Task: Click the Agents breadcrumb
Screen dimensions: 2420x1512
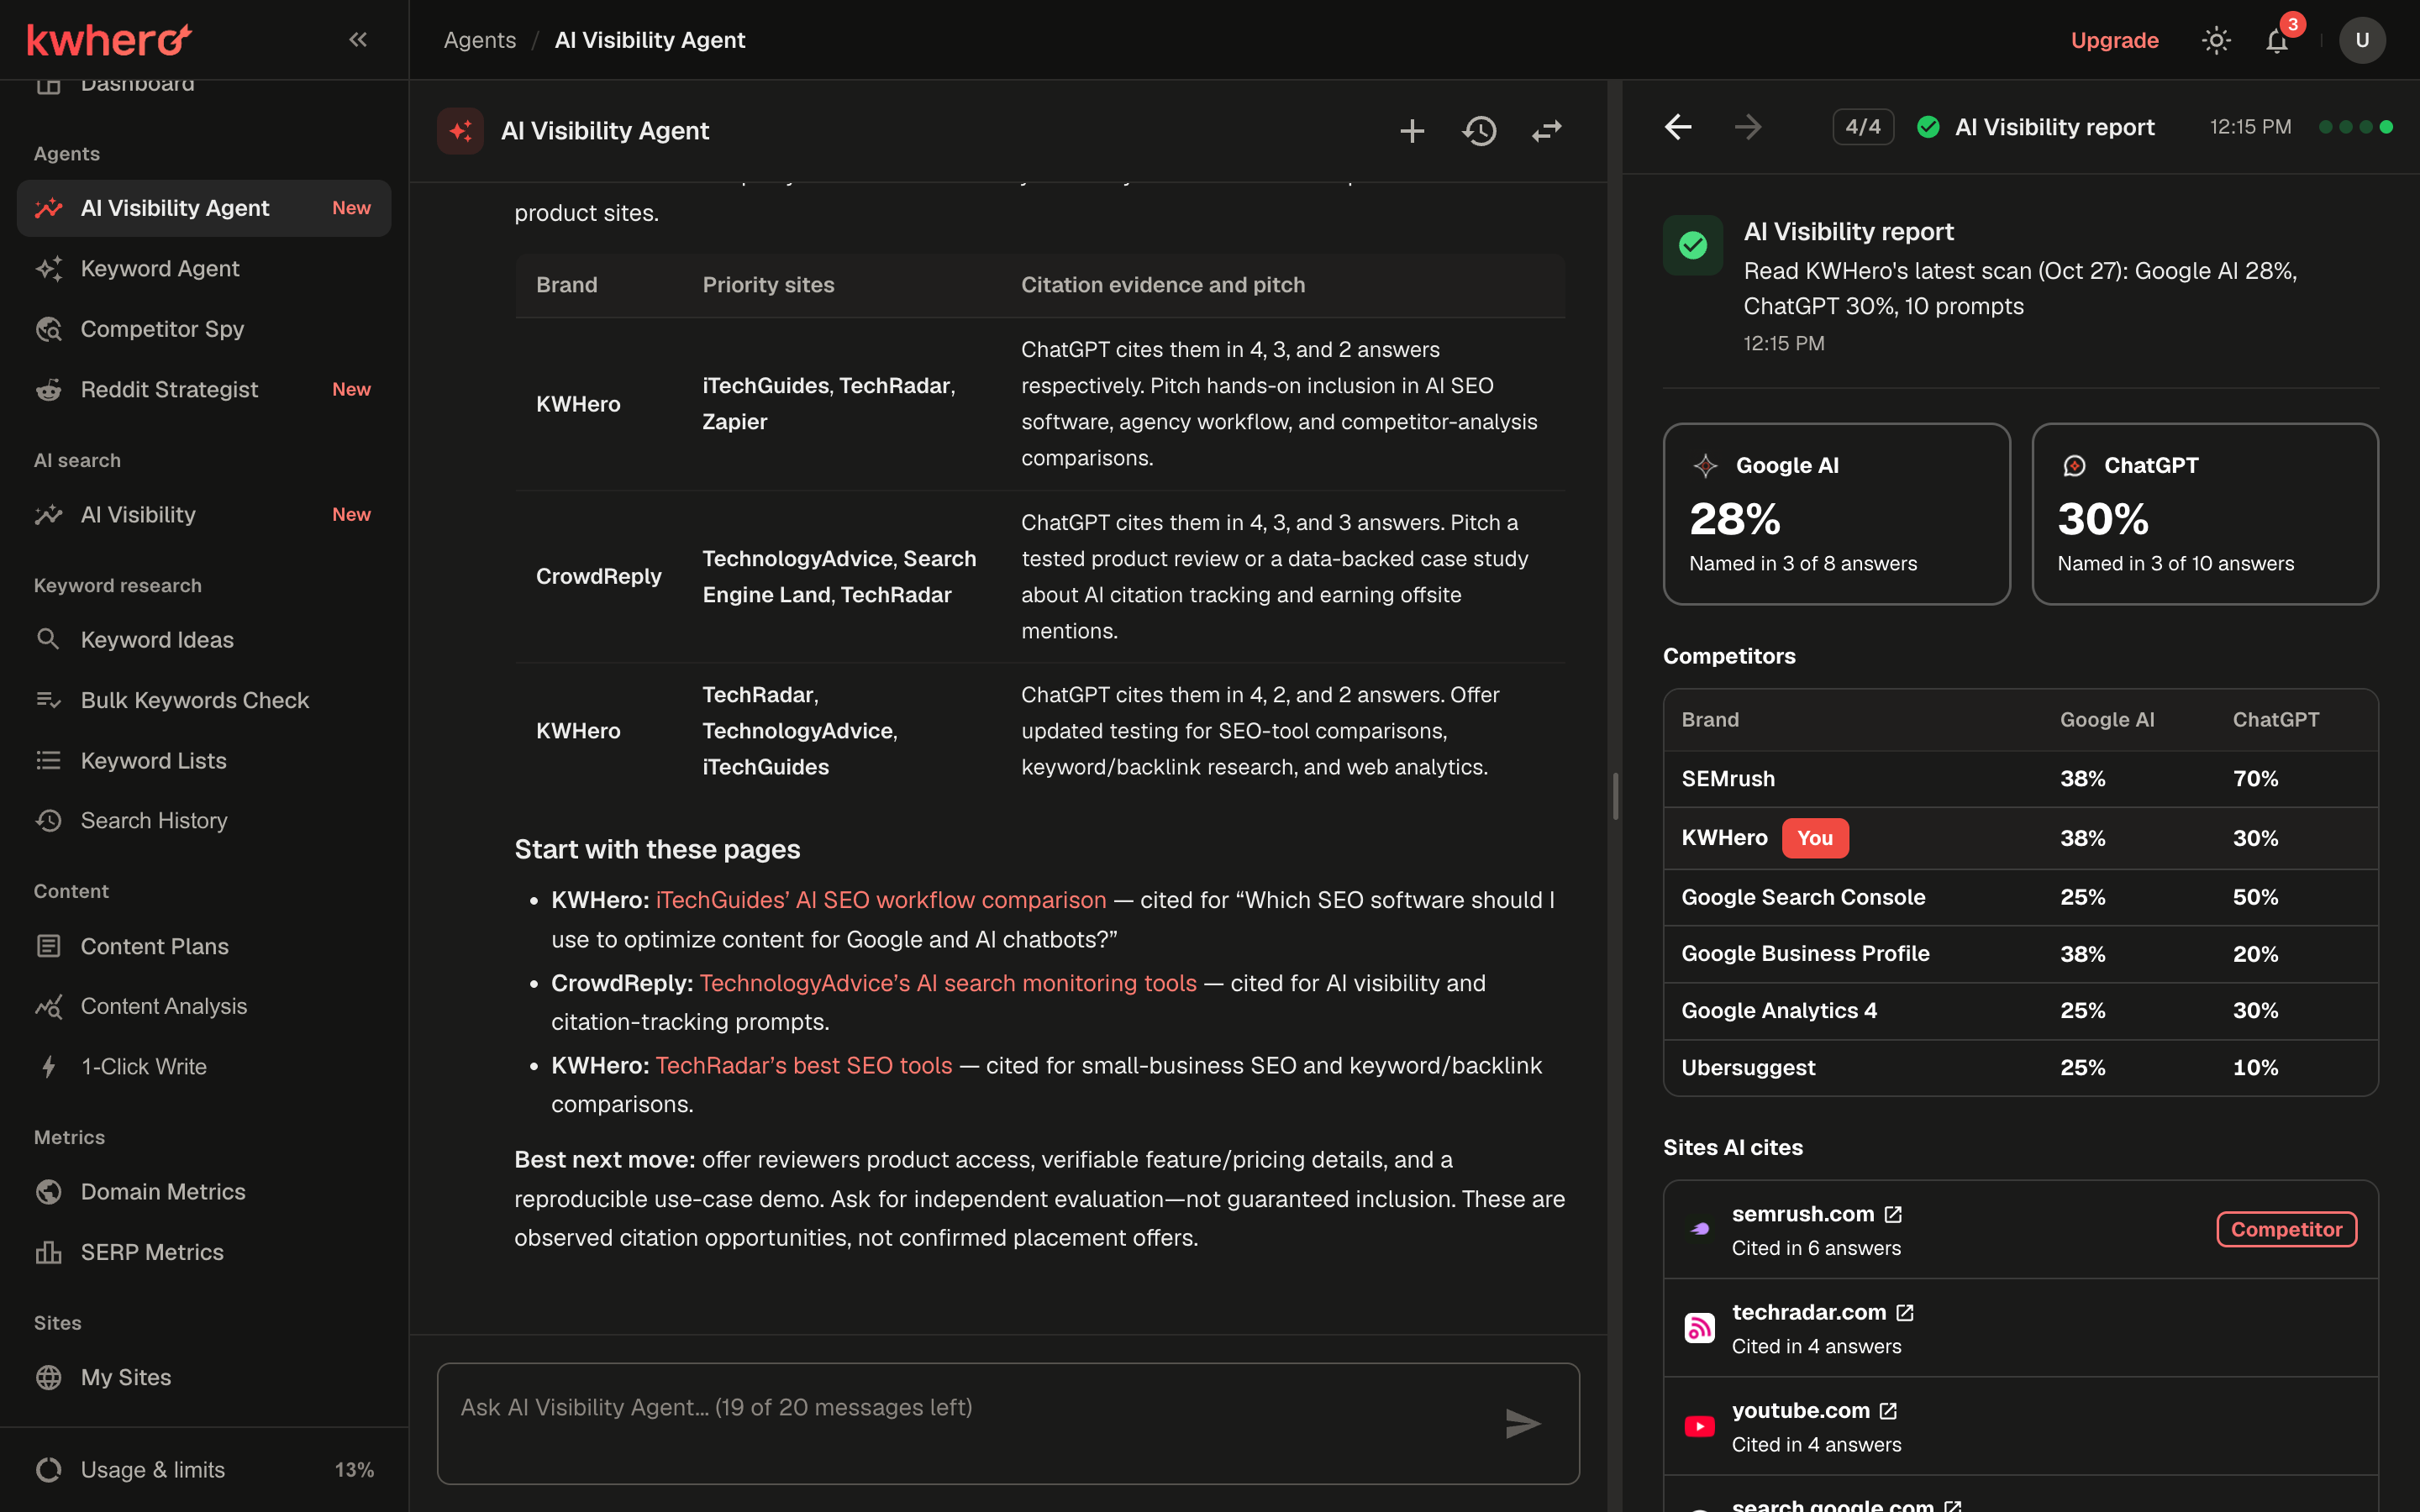Action: coord(480,40)
